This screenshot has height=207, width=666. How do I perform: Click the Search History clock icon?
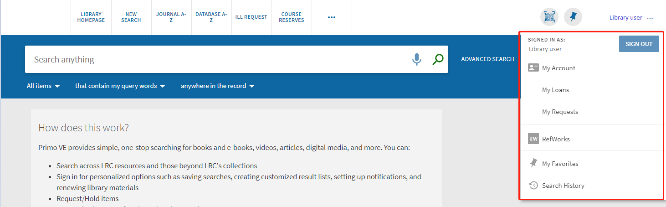pyautogui.click(x=533, y=186)
